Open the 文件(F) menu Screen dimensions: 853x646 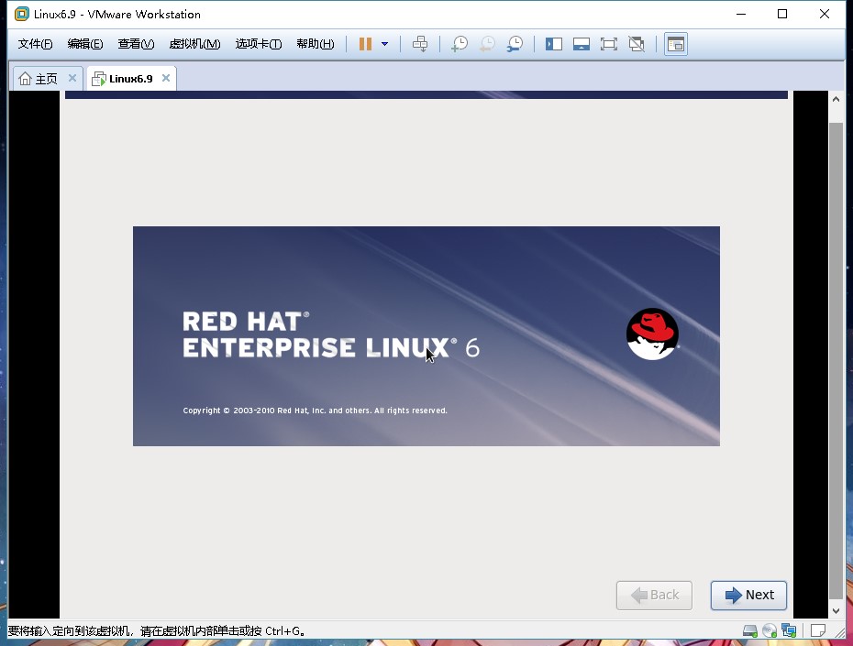pyautogui.click(x=35, y=44)
